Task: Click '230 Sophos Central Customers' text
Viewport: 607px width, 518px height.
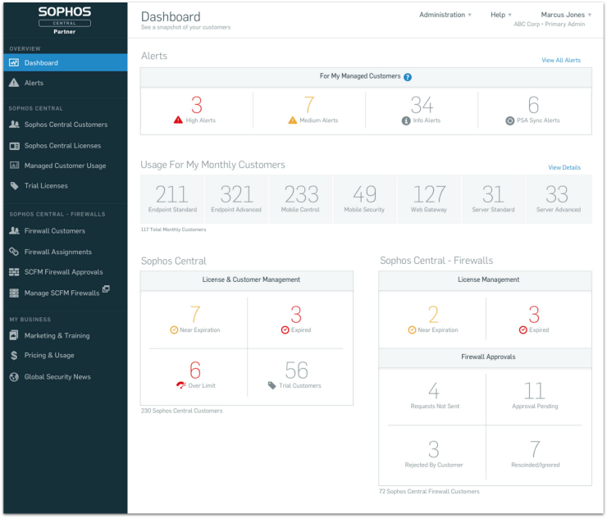Action: pos(181,411)
